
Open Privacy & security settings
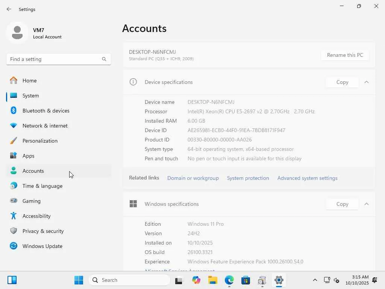59,231
